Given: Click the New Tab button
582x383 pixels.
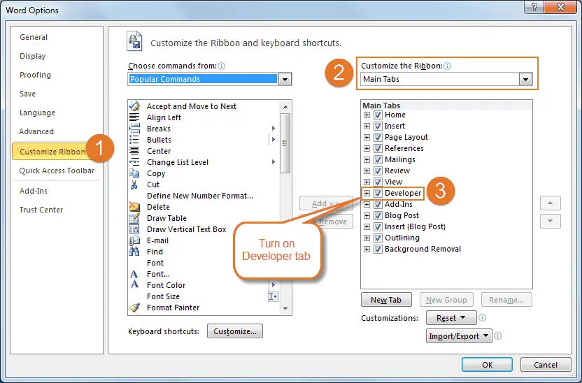Looking at the screenshot, I should (x=386, y=300).
